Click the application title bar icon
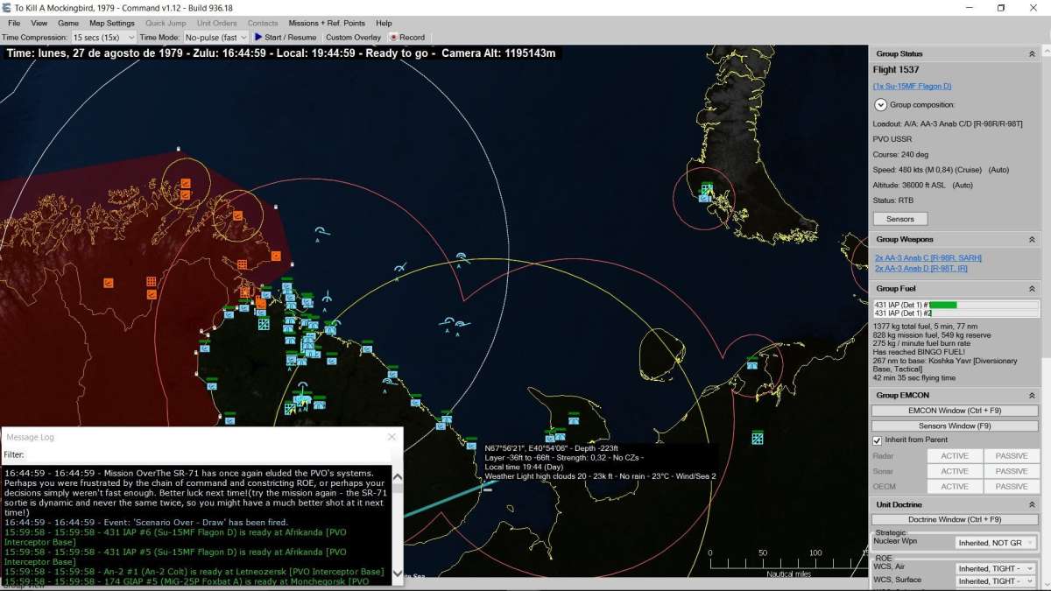Viewport: 1051px width, 591px height. [x=6, y=7]
